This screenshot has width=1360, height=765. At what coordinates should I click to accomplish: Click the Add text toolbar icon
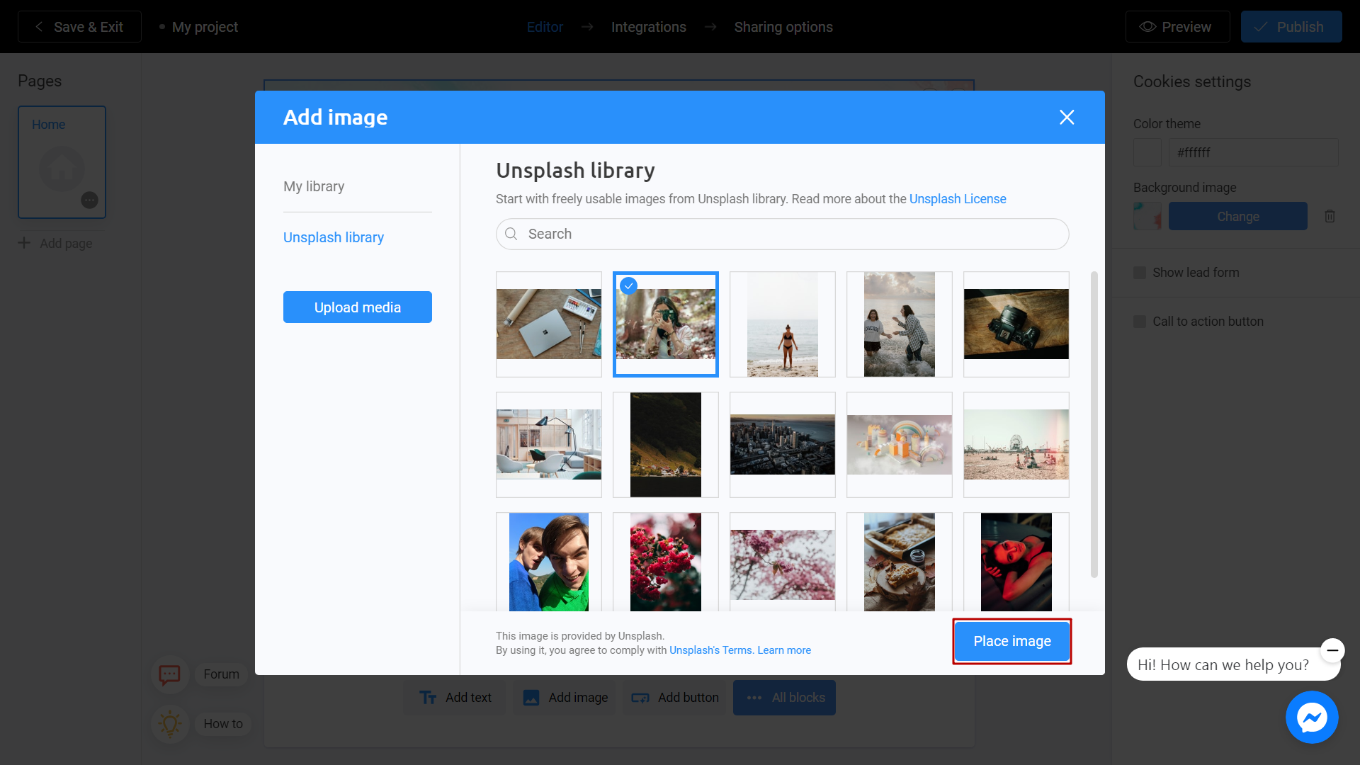pos(456,698)
